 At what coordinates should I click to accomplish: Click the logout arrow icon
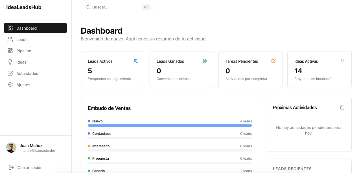[11, 167]
